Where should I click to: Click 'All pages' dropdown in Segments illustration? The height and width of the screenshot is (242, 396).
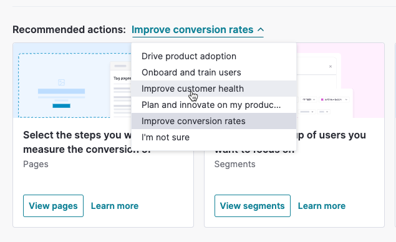point(308,100)
